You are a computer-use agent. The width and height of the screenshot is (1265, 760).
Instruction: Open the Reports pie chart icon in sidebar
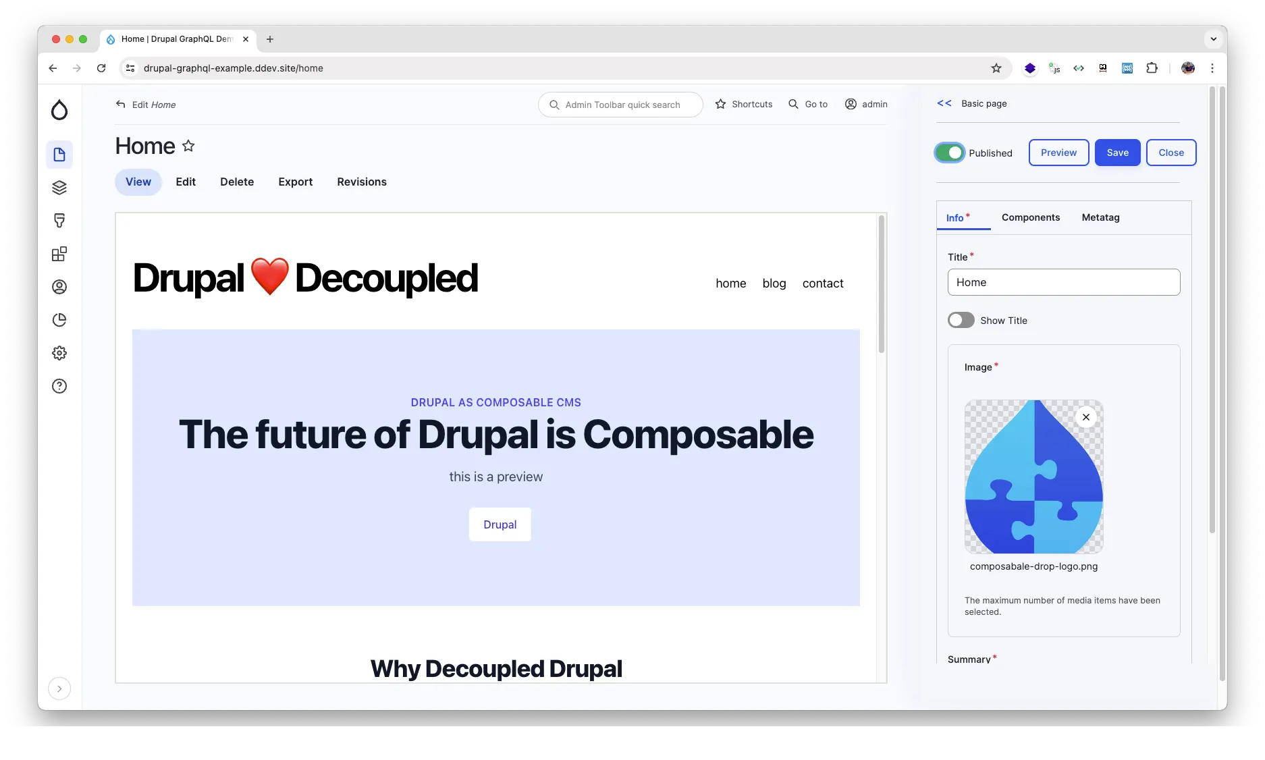(59, 320)
